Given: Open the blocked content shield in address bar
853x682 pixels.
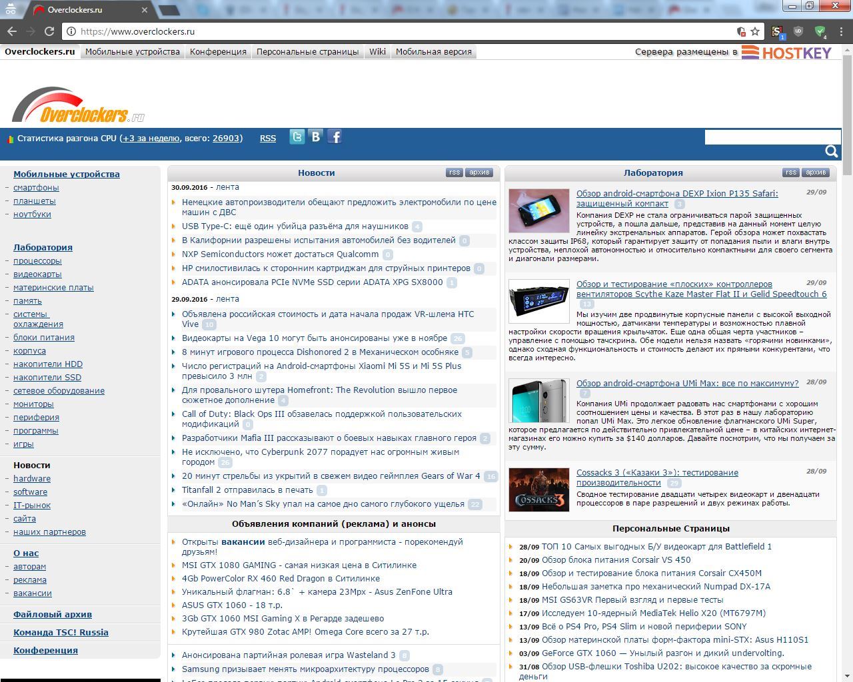Looking at the screenshot, I should point(741,31).
